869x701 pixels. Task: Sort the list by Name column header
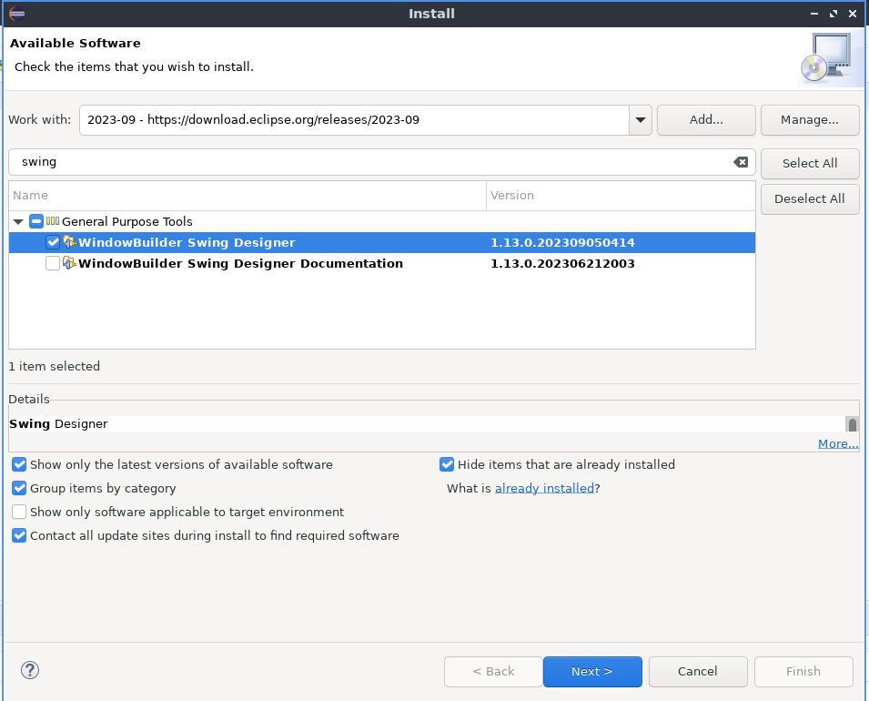(x=247, y=195)
